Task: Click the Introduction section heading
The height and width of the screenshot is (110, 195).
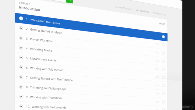Action: coord(30,9)
